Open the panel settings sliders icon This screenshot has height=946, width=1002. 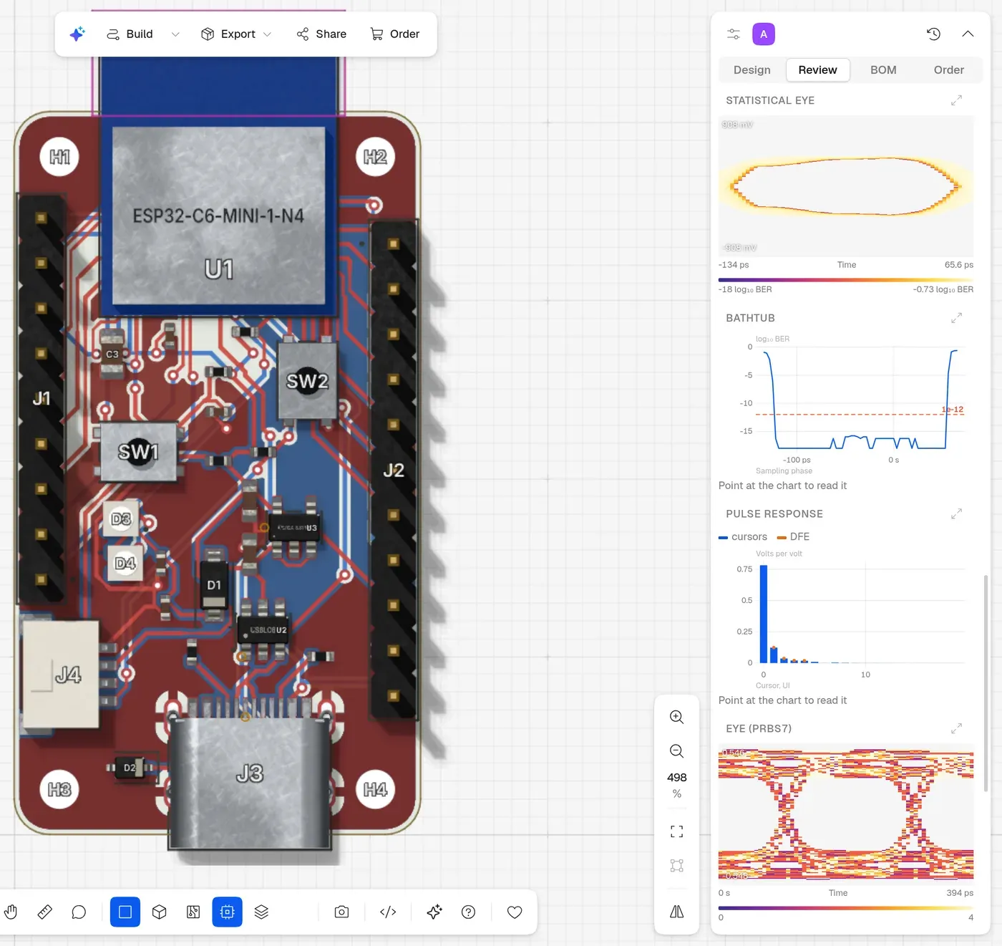pos(734,34)
